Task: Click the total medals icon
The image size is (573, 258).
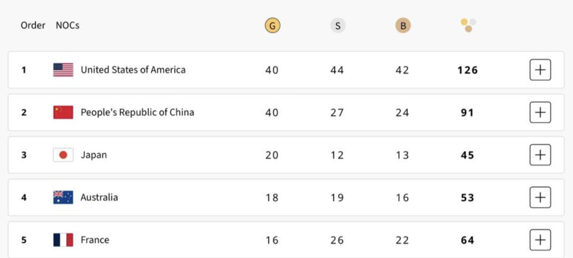Action: [468, 25]
